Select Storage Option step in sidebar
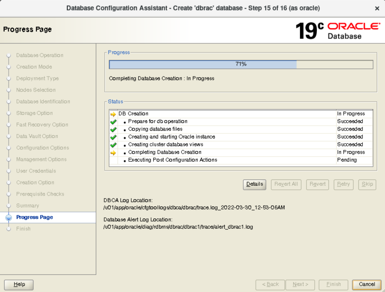Screen dimensions: 385x292 (x=34, y=113)
